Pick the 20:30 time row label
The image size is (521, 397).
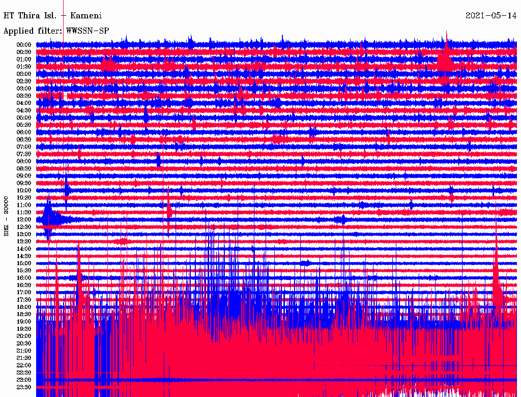24,344
